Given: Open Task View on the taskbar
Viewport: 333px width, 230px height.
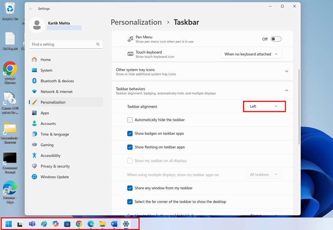Looking at the screenshot, I should pos(20,224).
